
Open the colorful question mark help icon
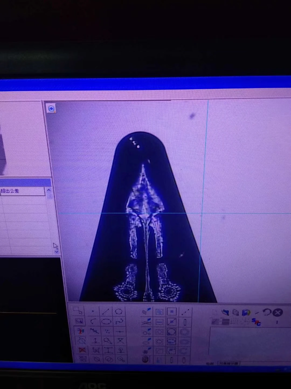(x=81, y=331)
